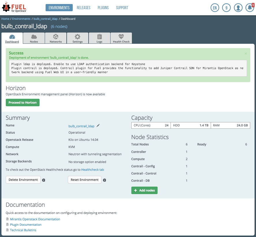256x237 pixels.
Task: Open Technical Bulletins link
Action: pyautogui.click(x=23, y=230)
